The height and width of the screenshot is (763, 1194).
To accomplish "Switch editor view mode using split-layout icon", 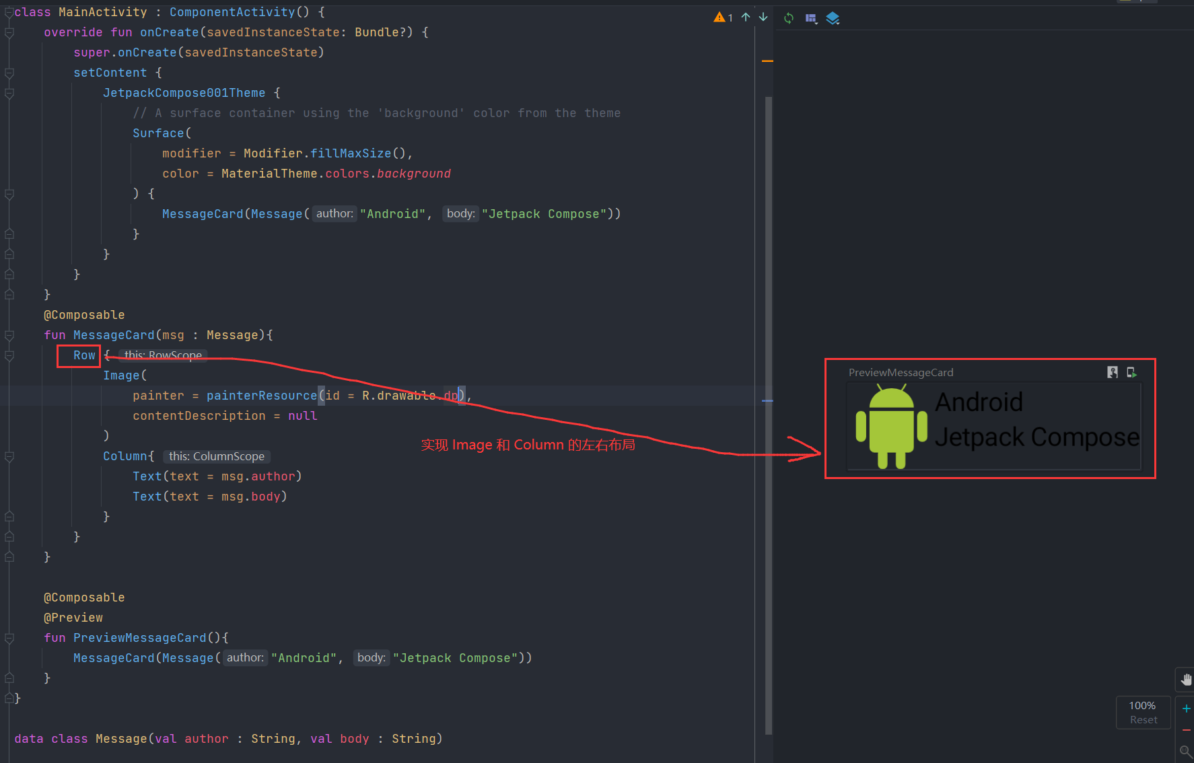I will (810, 17).
